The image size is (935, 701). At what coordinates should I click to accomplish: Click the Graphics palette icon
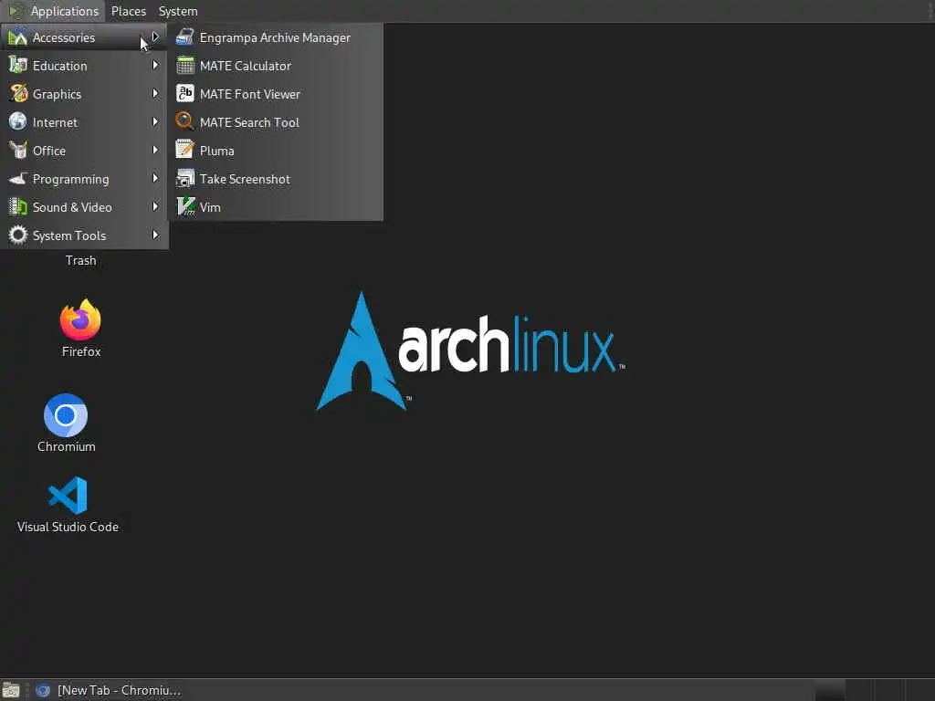click(x=18, y=94)
